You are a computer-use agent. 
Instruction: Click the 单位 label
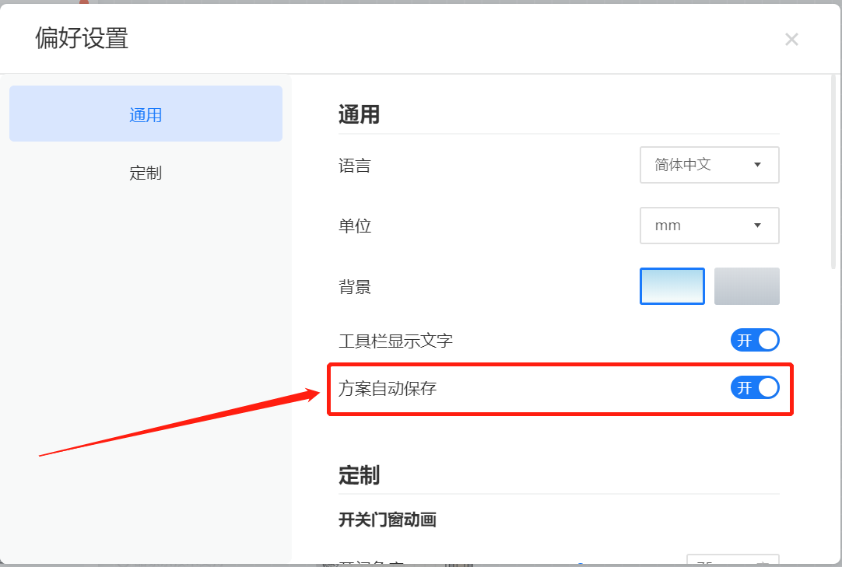tap(354, 226)
